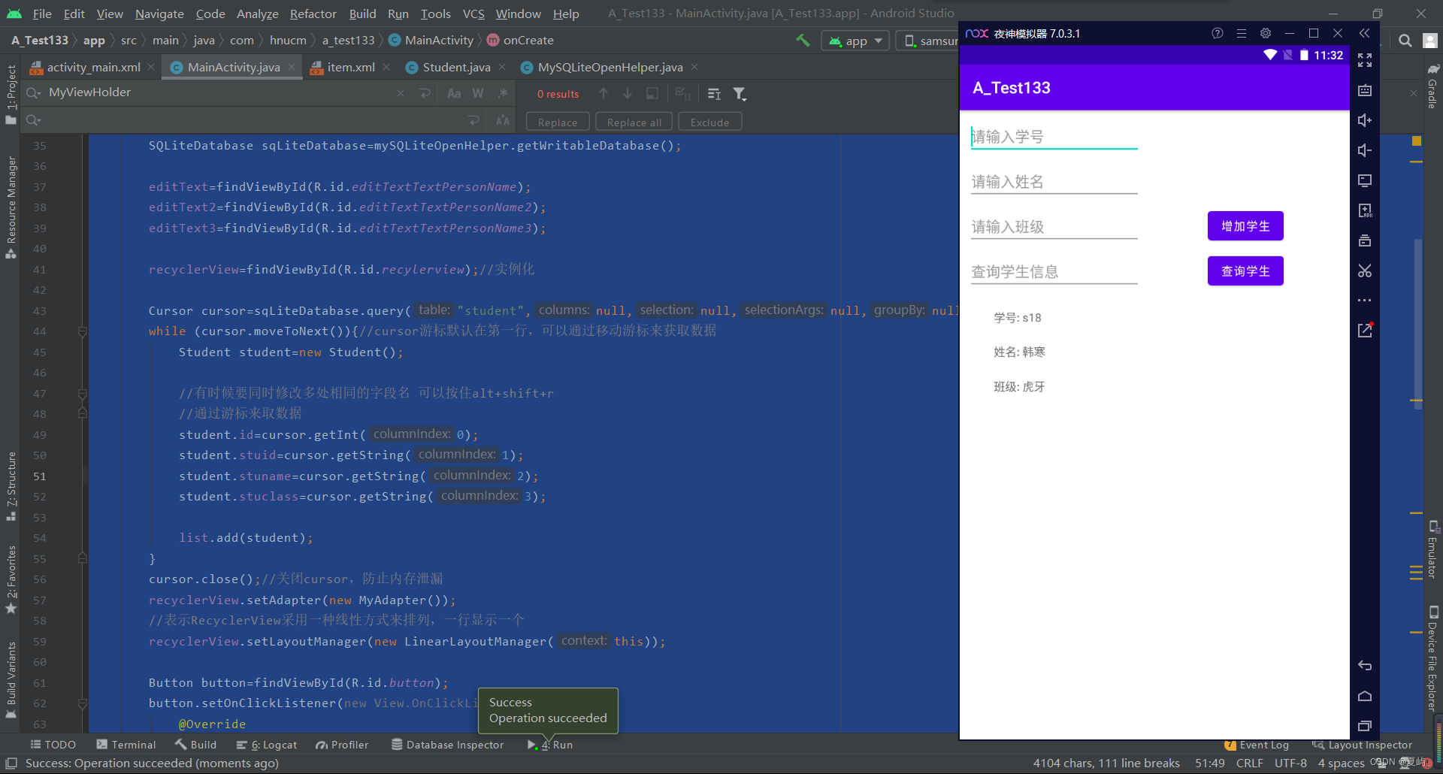The image size is (1443, 774).
Task: Click the Nox install APK icon
Action: click(x=1365, y=210)
